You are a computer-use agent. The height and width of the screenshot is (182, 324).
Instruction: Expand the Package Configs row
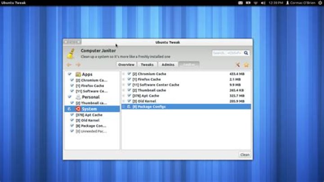[124, 107]
